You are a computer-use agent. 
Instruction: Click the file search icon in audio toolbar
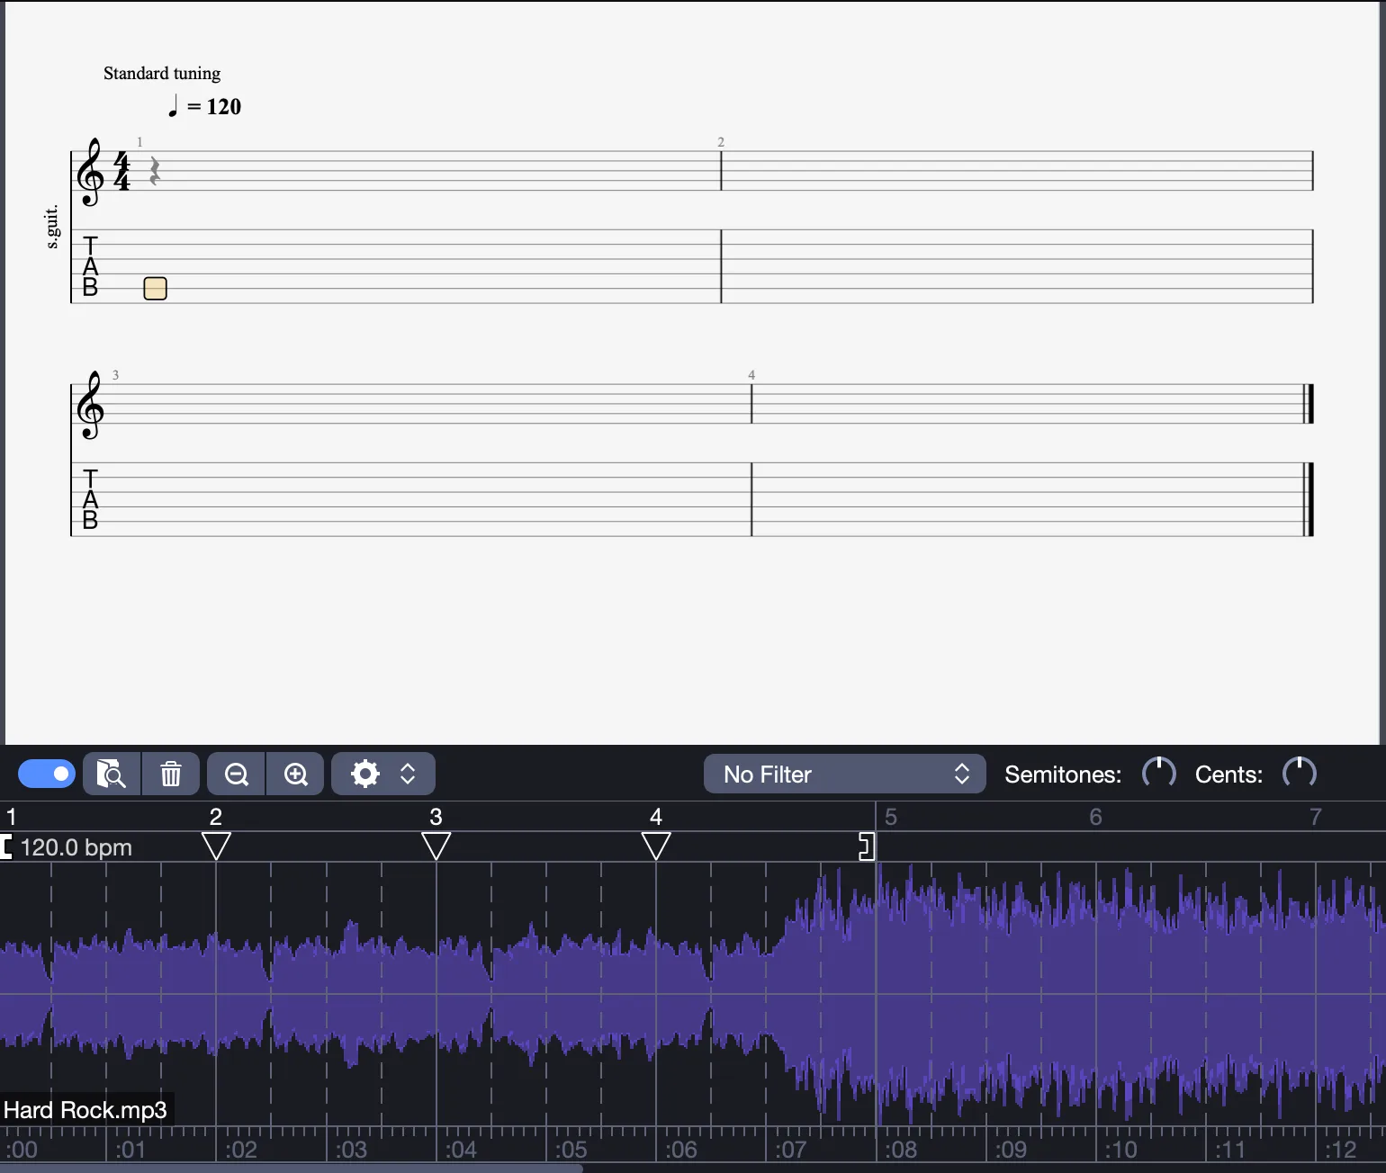(112, 774)
